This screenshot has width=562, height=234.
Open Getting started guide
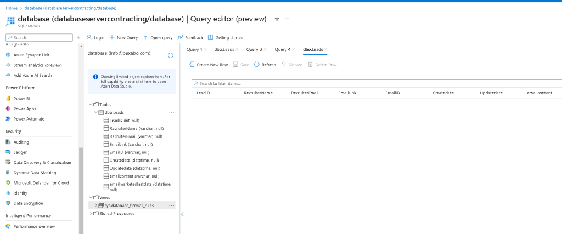tap(226, 38)
